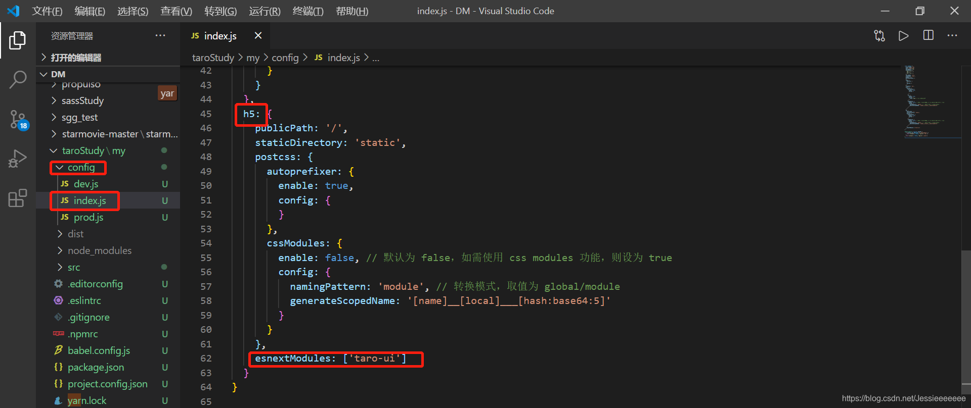Viewport: 971px width, 408px height.
Task: Open Source Control view with 18 badge
Action: point(19,120)
